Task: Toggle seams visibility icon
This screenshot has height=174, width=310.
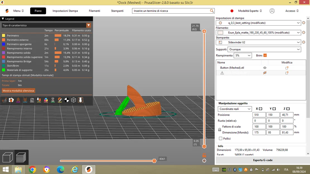Action: point(32,100)
